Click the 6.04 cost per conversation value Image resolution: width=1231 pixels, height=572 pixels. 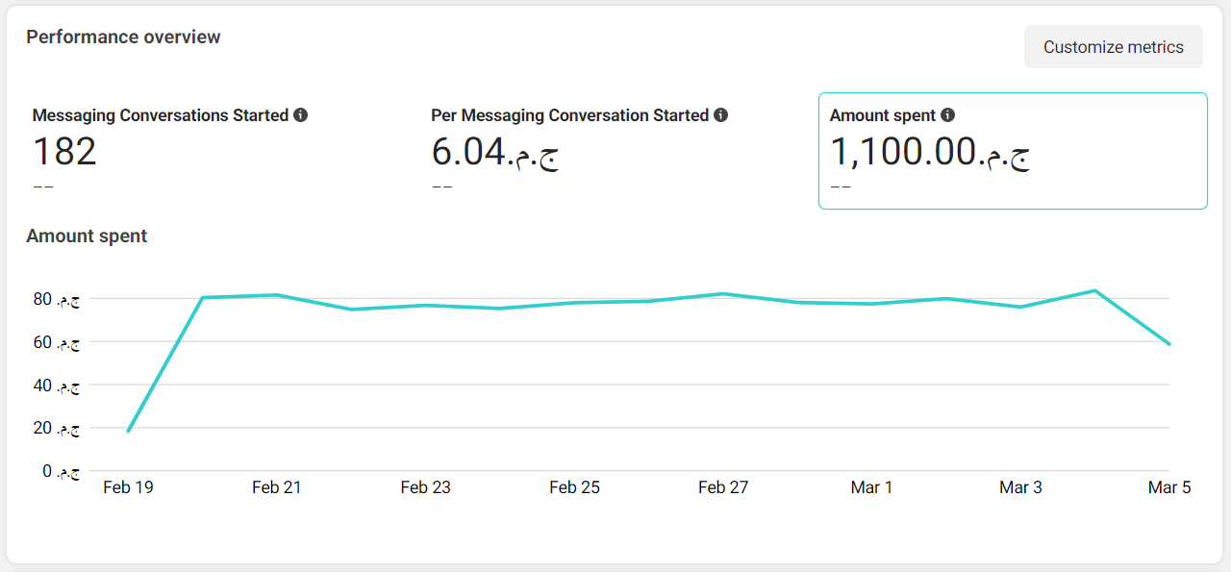coord(495,152)
